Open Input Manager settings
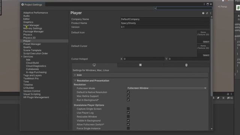 click(31, 25)
